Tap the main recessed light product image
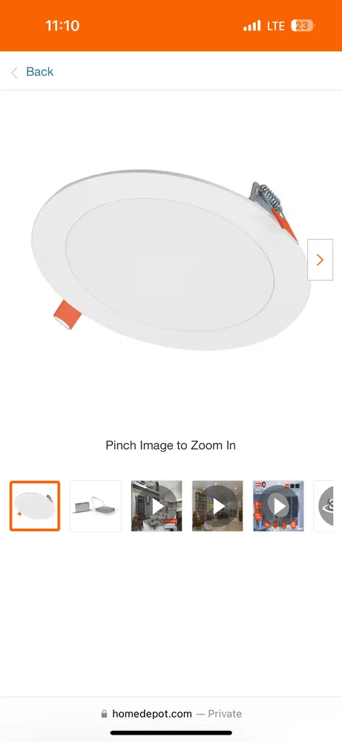This screenshot has height=742, width=342. (171, 260)
